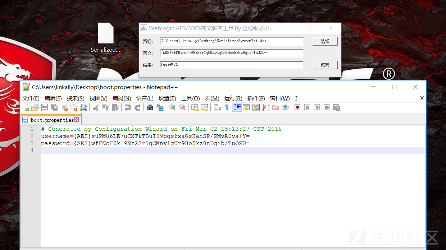The image size is (446, 250).
Task: Click the Open file toolbar icon
Action: coord(35,107)
